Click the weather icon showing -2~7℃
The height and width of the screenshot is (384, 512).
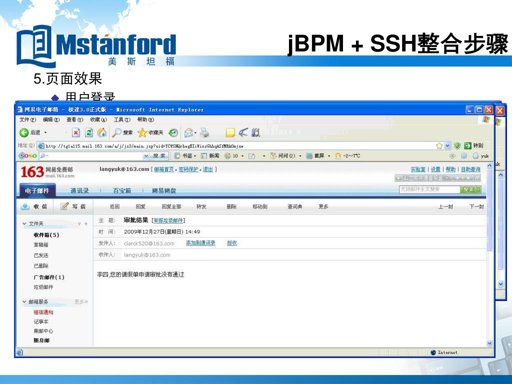(x=338, y=156)
